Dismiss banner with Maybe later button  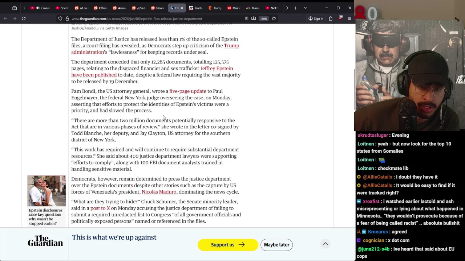[x=276, y=245]
